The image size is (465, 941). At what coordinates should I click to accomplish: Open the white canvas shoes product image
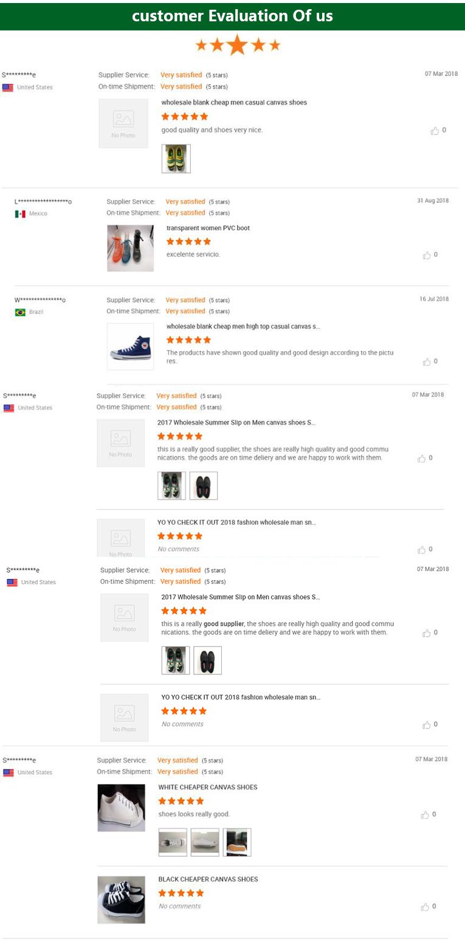[121, 808]
